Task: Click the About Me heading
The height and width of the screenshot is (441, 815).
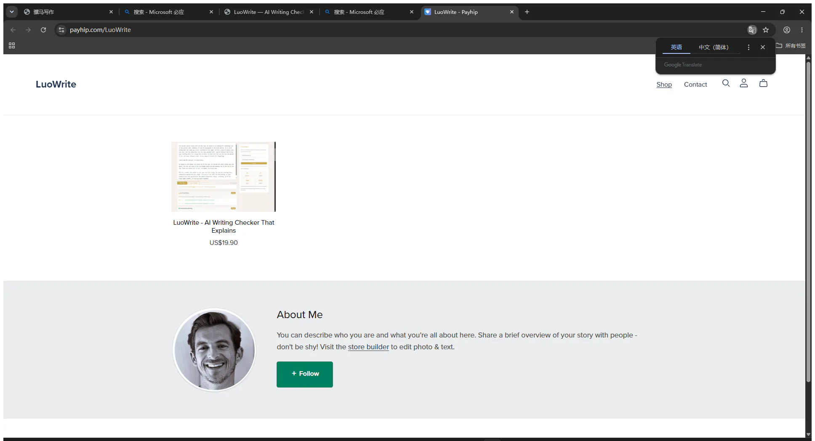Action: pos(300,315)
